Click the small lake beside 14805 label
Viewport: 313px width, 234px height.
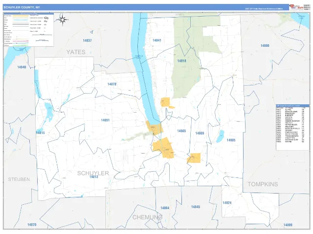pyautogui.click(x=220, y=136)
